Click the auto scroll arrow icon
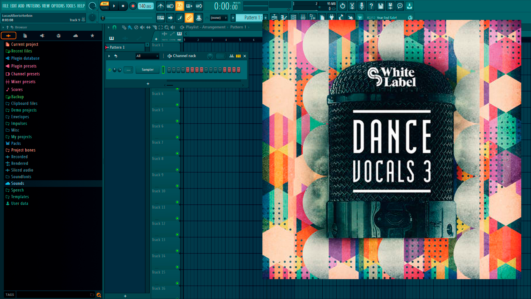 click(170, 18)
